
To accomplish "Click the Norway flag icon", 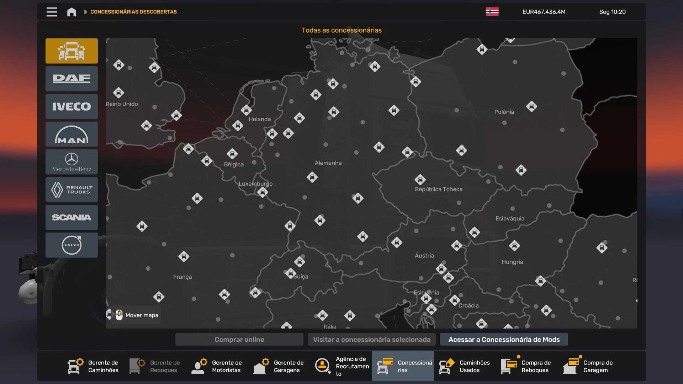I will coord(492,12).
